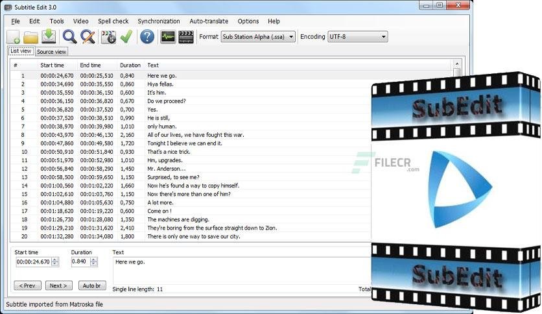Screen dimensions: 542x314
Task: Select row 'Tonight I believe we can end it.'
Action: click(190, 143)
